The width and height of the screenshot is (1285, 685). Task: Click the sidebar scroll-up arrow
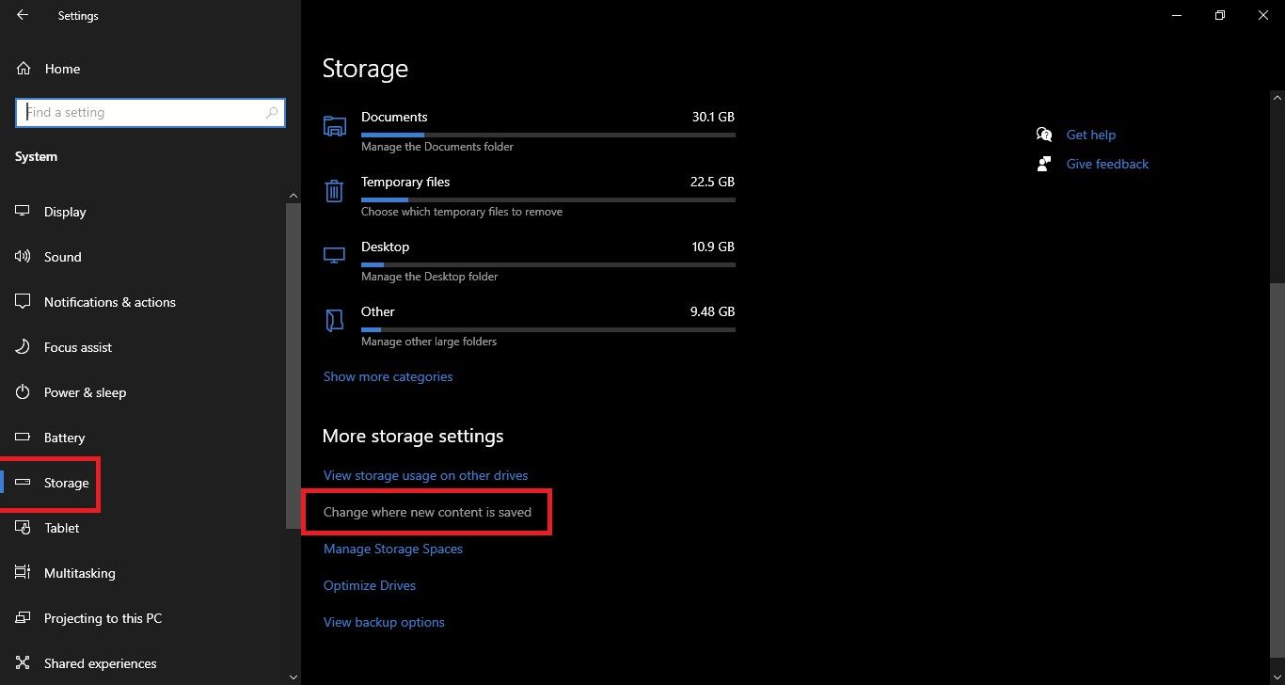pos(293,196)
